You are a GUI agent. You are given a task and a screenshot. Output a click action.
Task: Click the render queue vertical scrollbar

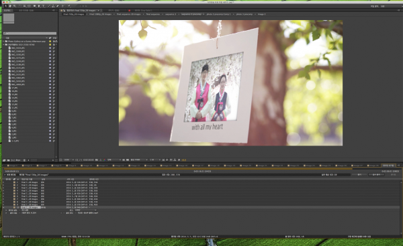pos(401,207)
